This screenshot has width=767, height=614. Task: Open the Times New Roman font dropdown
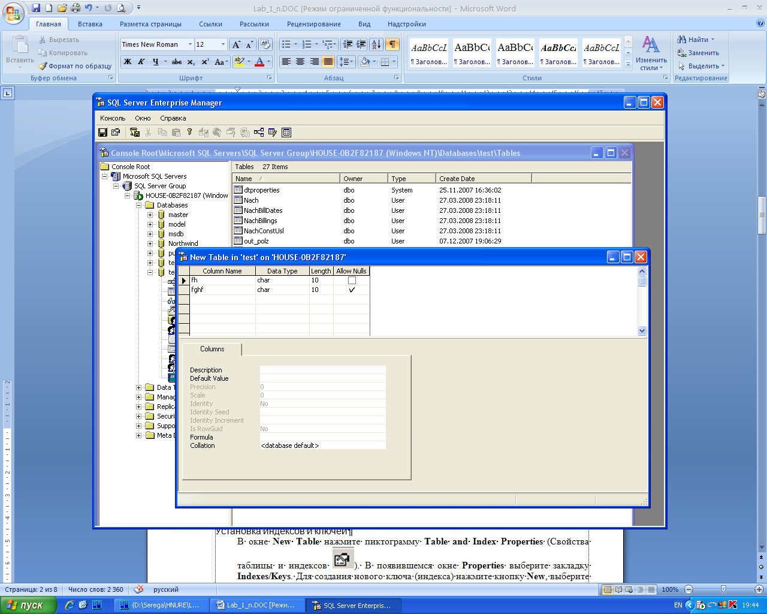[190, 44]
